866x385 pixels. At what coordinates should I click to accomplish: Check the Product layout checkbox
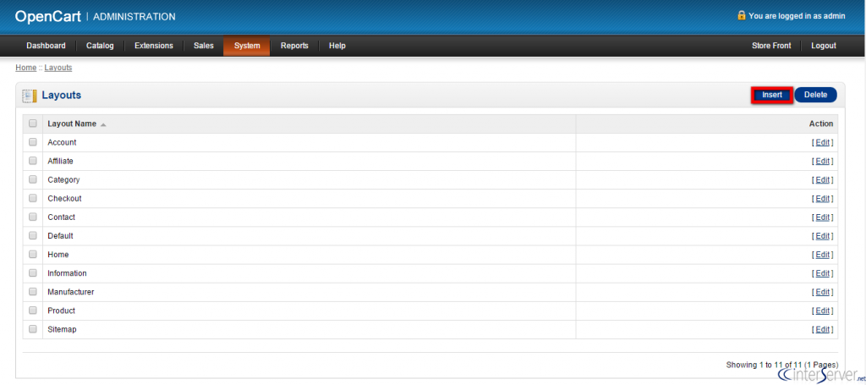point(33,311)
